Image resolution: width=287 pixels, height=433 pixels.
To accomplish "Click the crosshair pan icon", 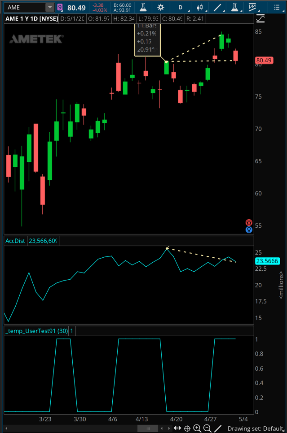I will click(x=187, y=429).
